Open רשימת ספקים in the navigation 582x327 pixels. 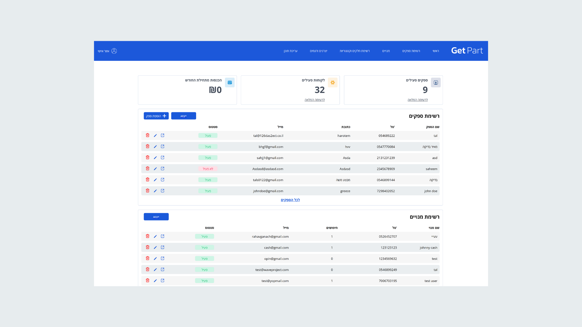411,51
